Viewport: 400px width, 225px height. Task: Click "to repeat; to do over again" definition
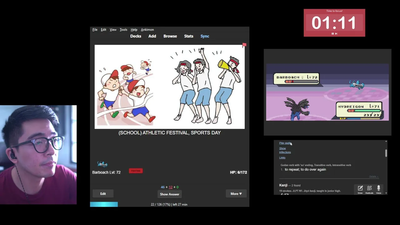click(x=305, y=169)
